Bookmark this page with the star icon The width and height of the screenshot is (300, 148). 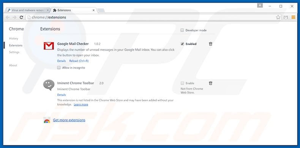click(x=278, y=17)
